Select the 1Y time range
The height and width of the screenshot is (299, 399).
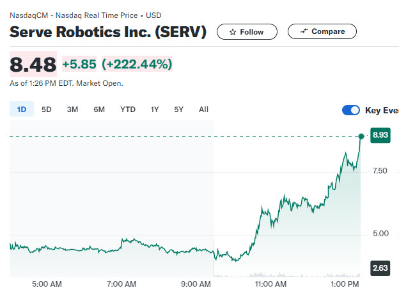(x=155, y=109)
